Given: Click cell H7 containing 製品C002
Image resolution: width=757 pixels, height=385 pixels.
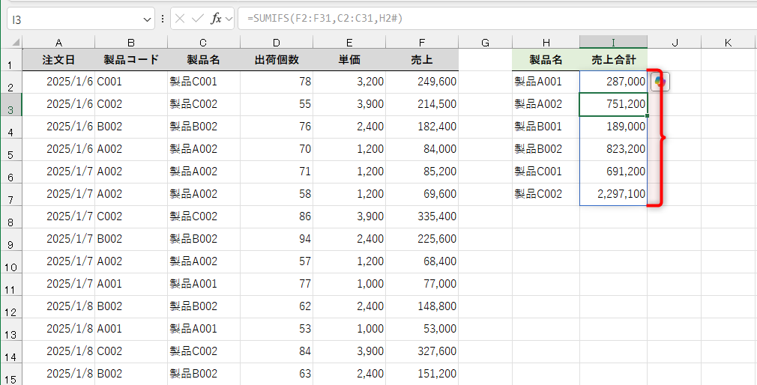Looking at the screenshot, I should (546, 195).
